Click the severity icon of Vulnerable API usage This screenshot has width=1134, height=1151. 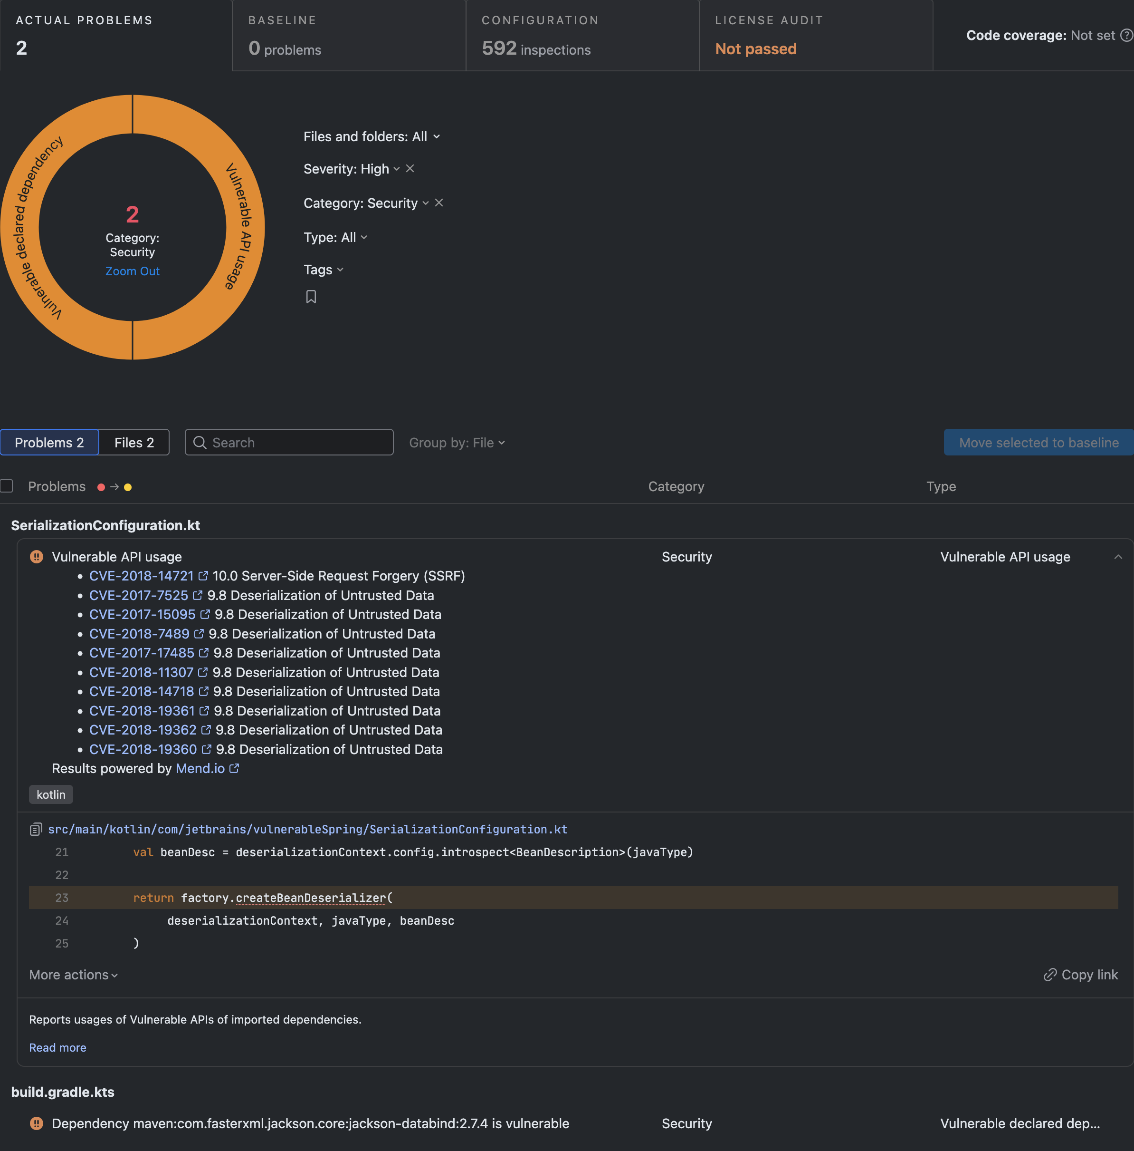(36, 556)
